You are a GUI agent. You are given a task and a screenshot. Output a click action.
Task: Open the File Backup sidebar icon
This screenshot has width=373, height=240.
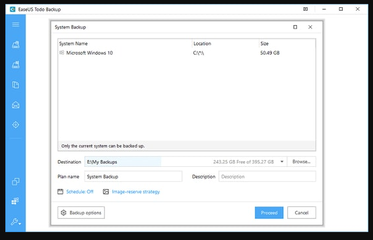point(16,85)
